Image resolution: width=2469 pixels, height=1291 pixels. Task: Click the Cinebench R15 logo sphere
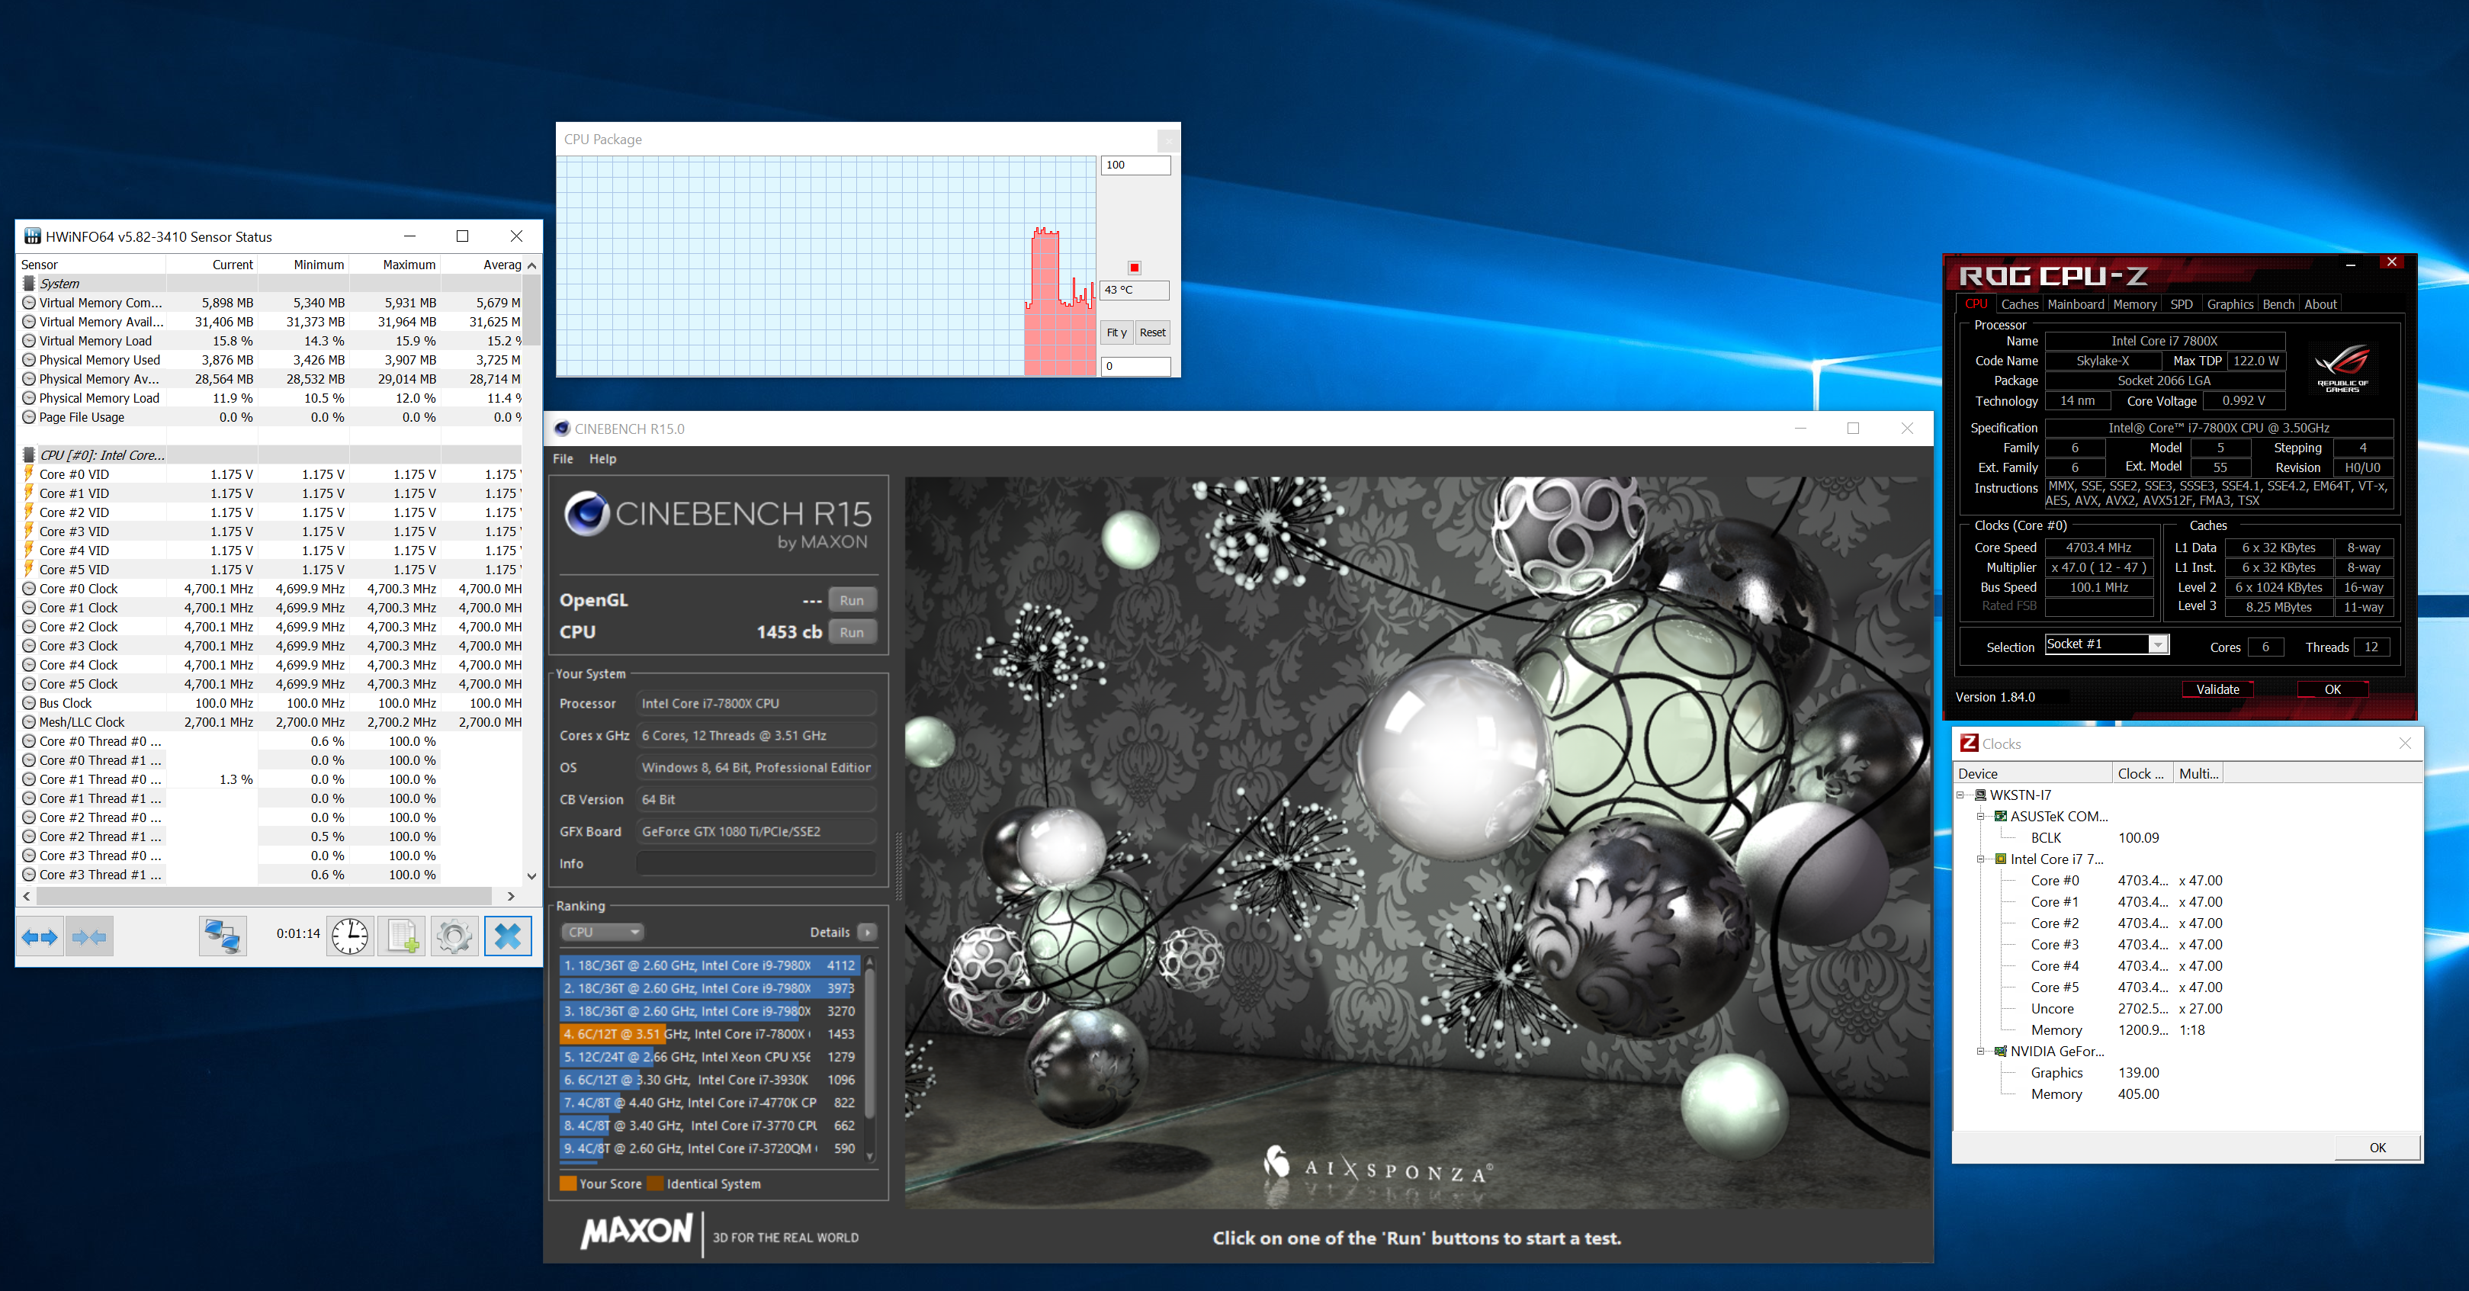586,514
